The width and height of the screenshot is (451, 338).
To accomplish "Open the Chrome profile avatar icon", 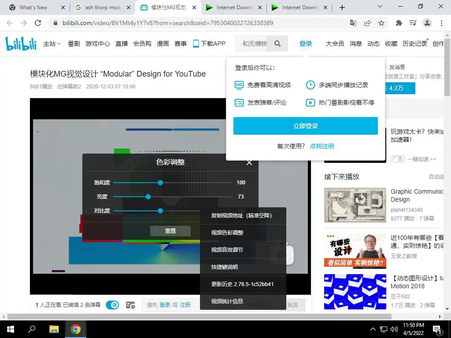I will tap(427, 23).
